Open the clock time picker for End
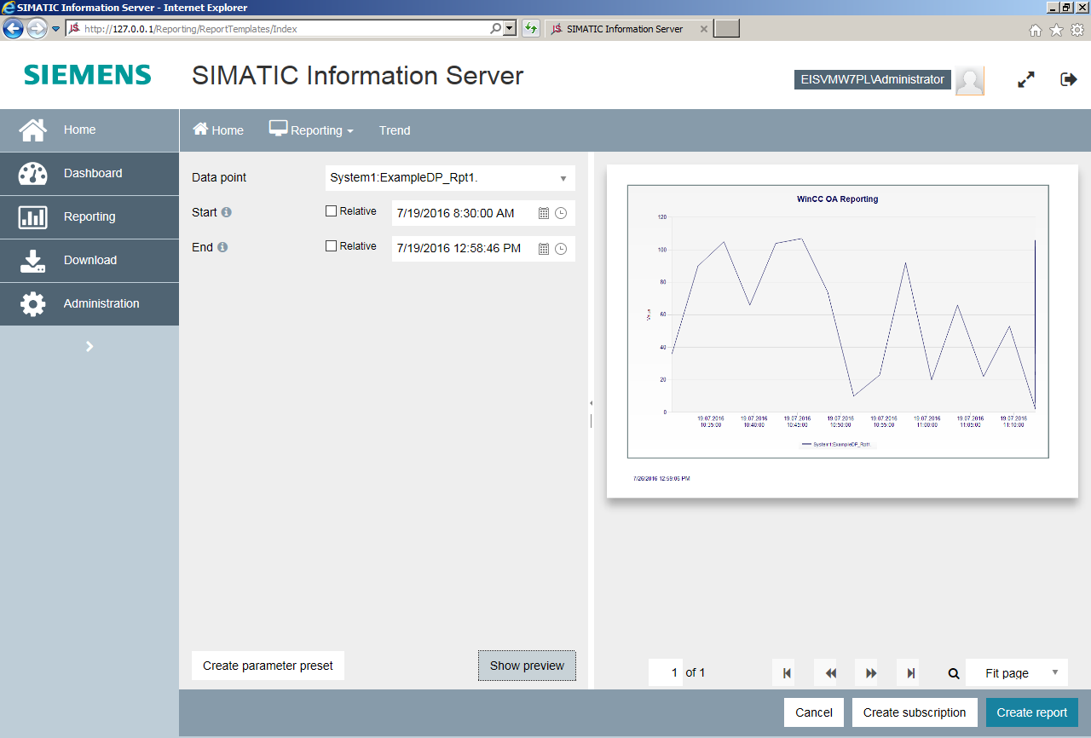This screenshot has height=738, width=1091. click(561, 249)
